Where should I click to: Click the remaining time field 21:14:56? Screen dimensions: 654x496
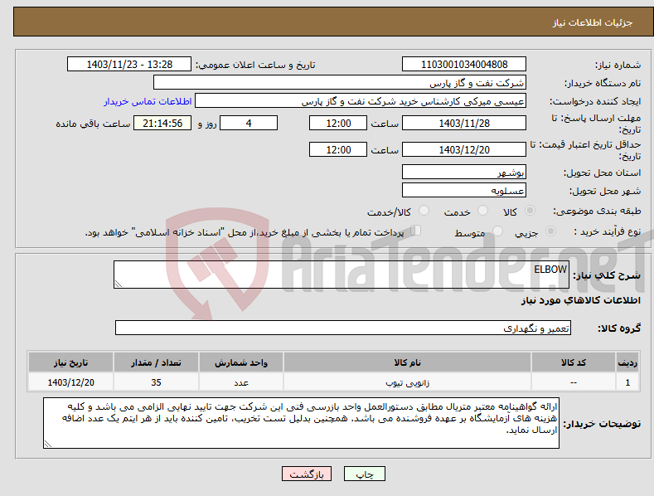162,123
